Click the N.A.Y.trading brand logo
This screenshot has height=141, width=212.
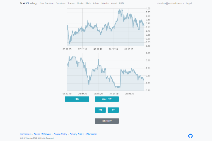pyautogui.click(x=28, y=3)
